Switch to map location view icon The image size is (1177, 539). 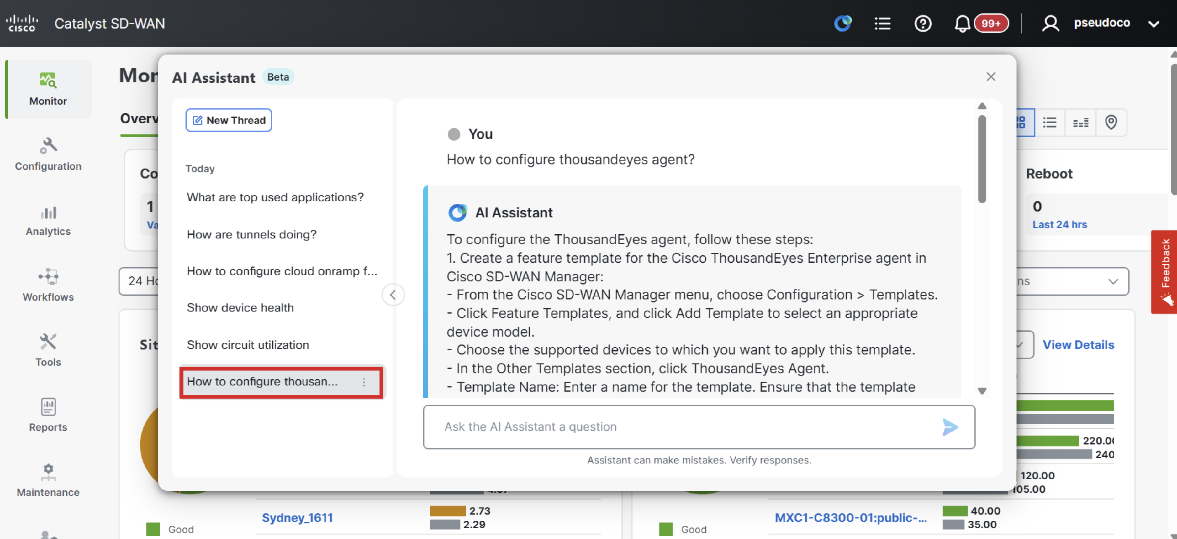point(1111,123)
